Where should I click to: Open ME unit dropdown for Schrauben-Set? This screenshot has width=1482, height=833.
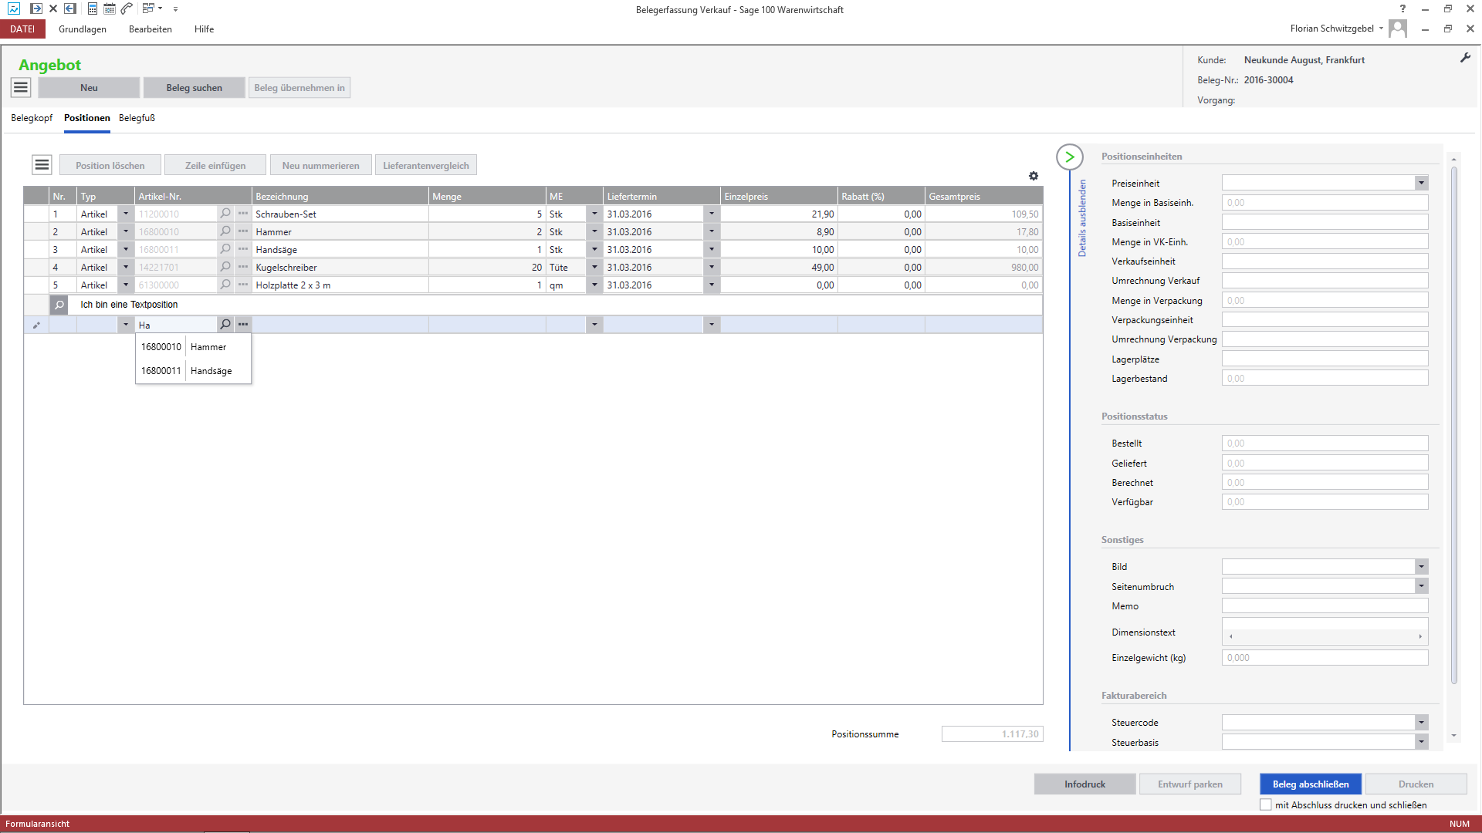point(594,214)
